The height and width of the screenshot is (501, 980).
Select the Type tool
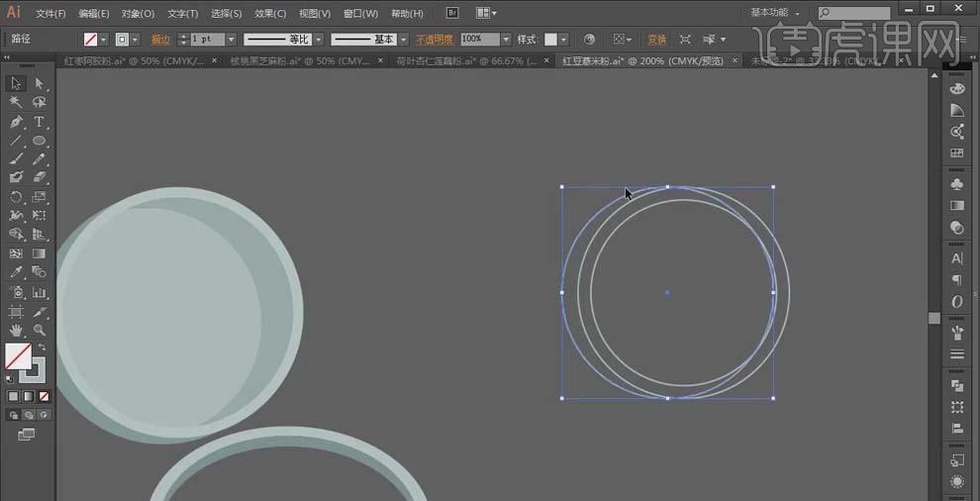(40, 122)
